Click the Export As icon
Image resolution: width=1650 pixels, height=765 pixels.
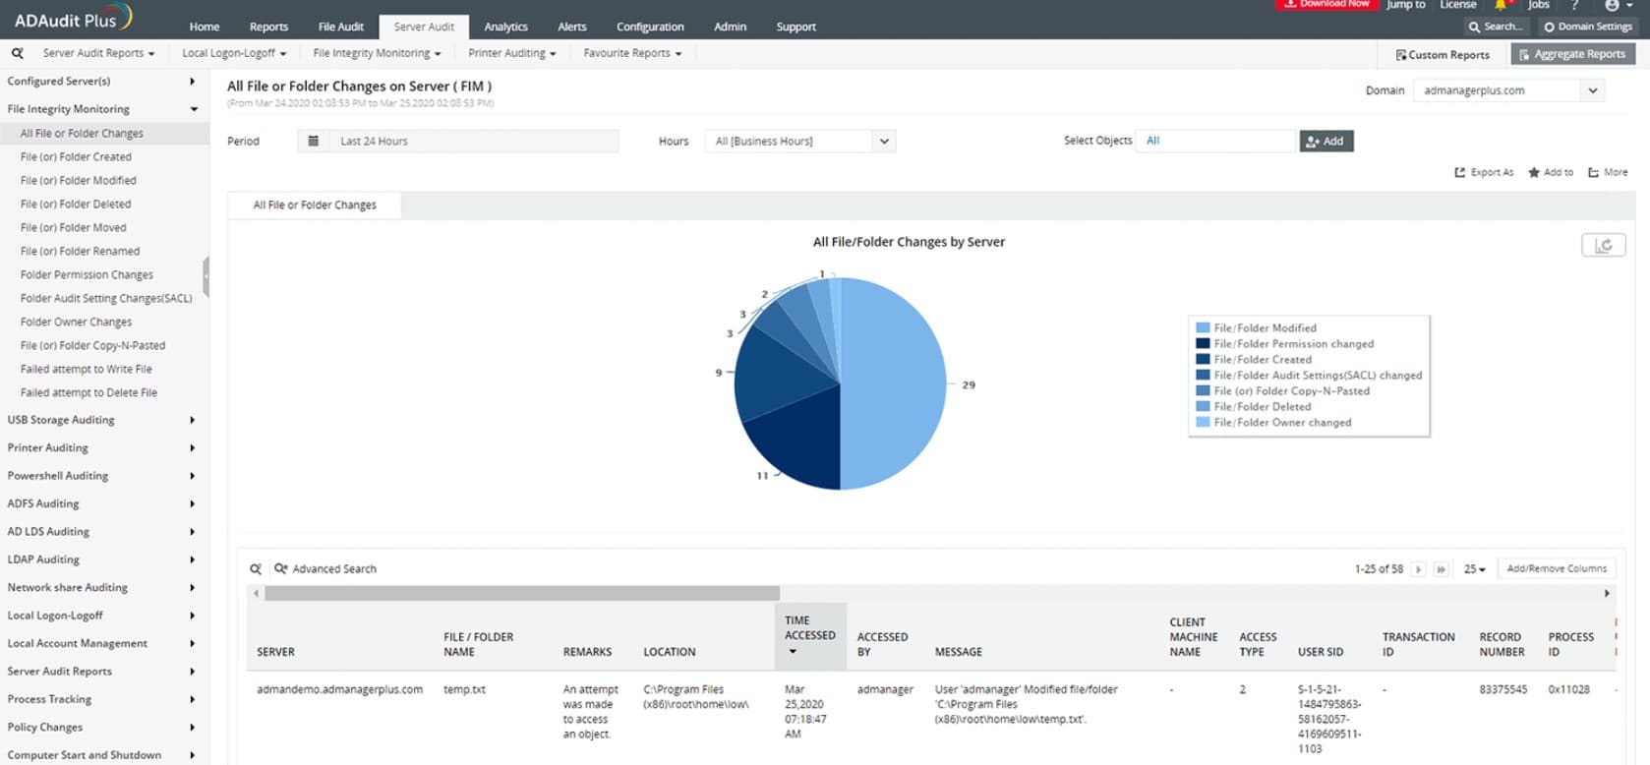pos(1460,172)
